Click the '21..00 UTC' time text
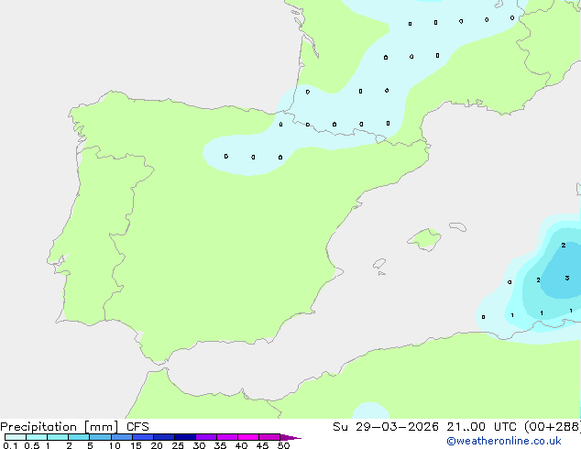This screenshot has height=449, width=581. point(482,427)
